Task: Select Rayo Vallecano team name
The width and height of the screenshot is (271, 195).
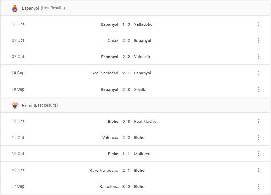Action: point(104,171)
